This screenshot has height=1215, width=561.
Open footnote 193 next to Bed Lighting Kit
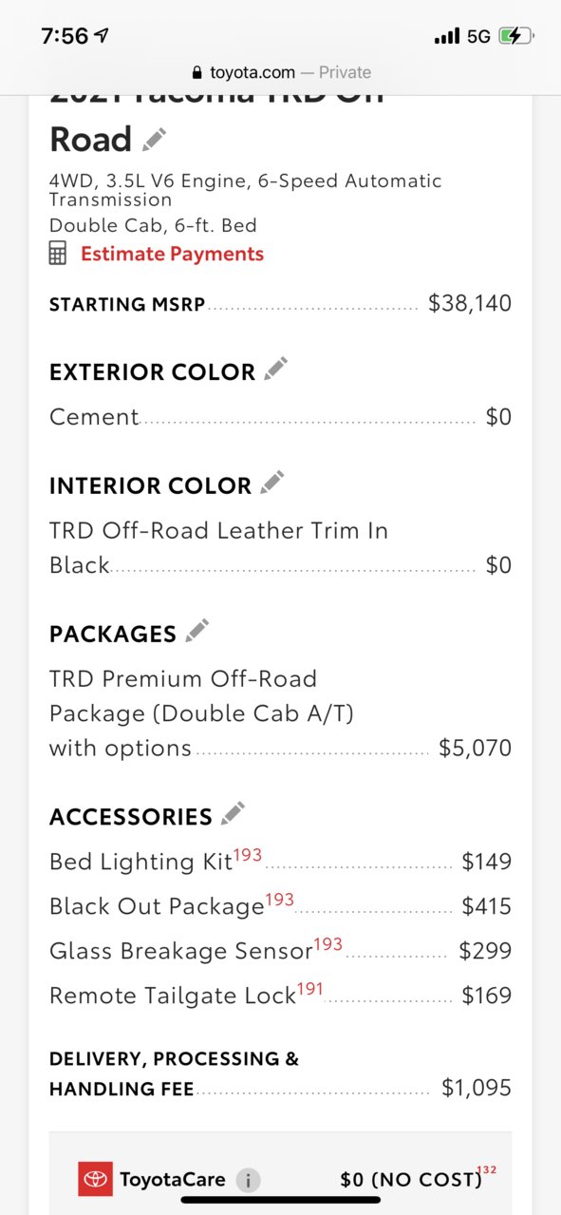247,855
